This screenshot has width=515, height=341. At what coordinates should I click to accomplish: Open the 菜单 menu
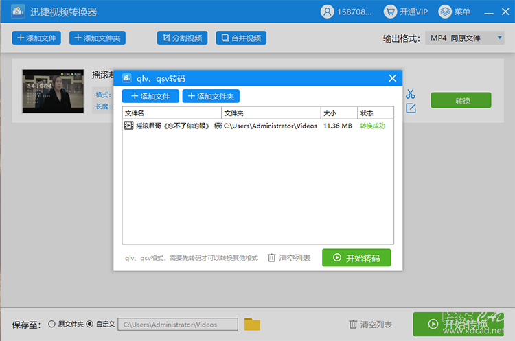pyautogui.click(x=455, y=12)
